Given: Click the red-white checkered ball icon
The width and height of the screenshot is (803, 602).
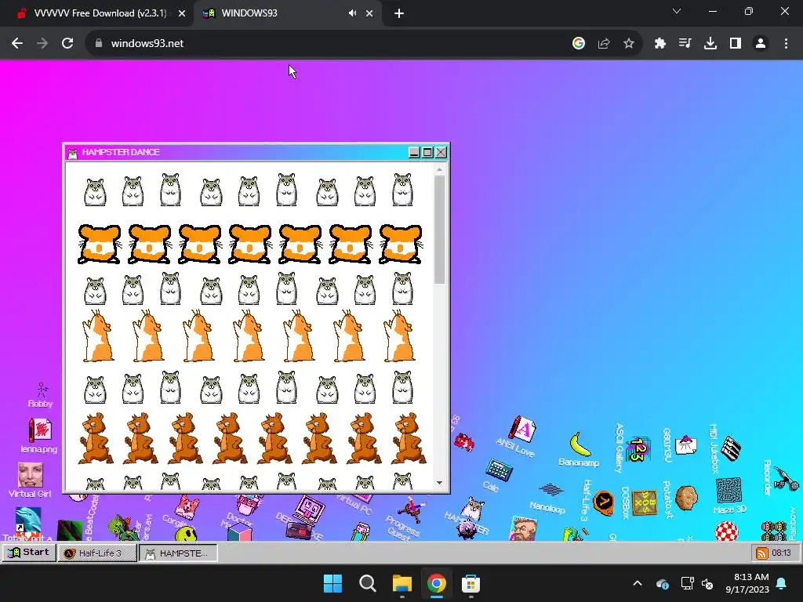Looking at the screenshot, I should [x=727, y=531].
